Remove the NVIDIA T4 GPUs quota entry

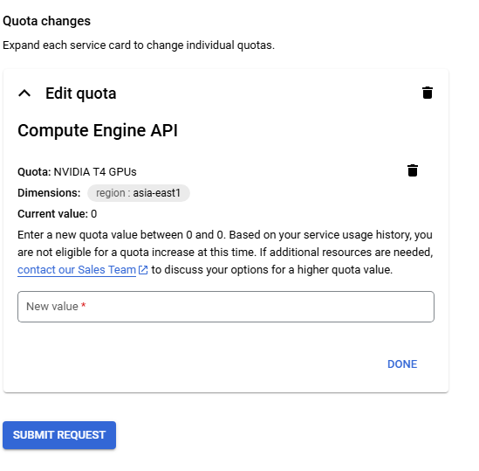[x=413, y=170]
